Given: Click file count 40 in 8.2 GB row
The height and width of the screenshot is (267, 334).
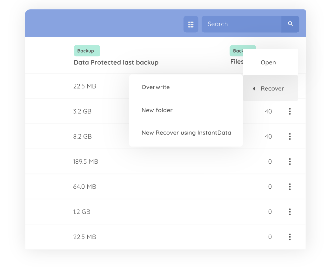Looking at the screenshot, I should pyautogui.click(x=268, y=136).
